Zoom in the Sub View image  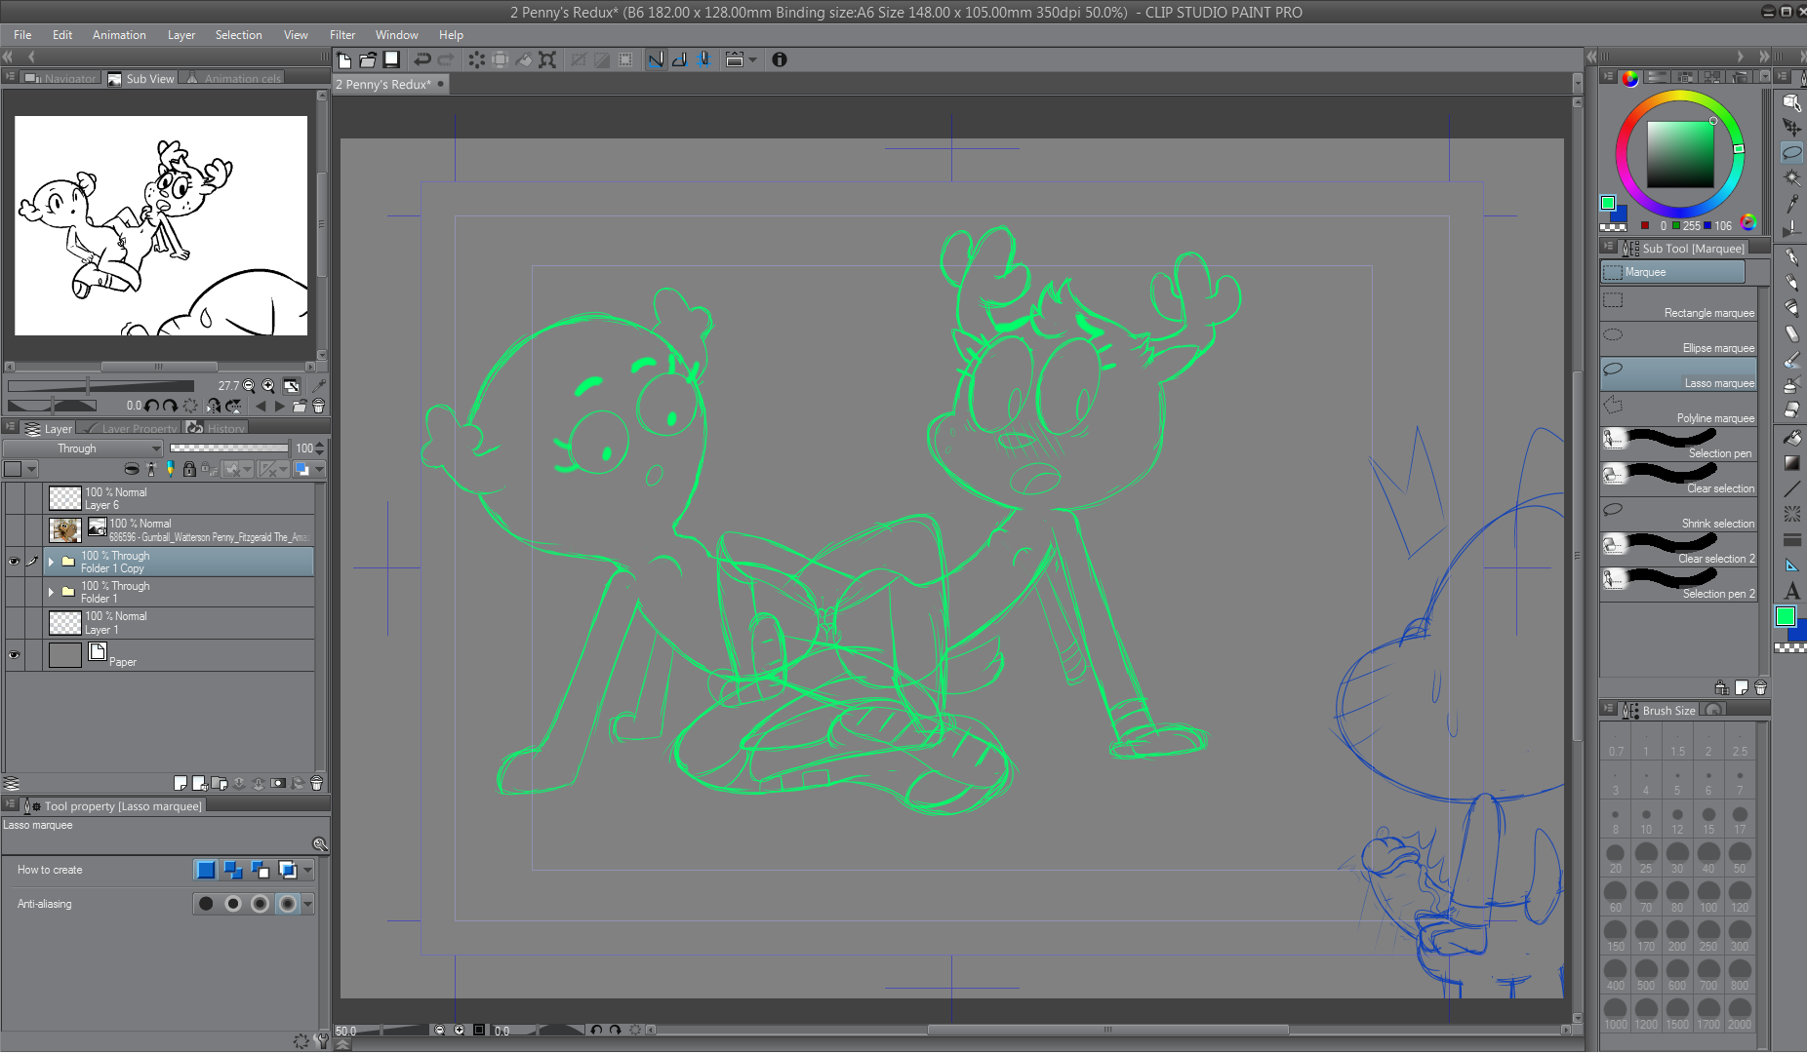(267, 385)
